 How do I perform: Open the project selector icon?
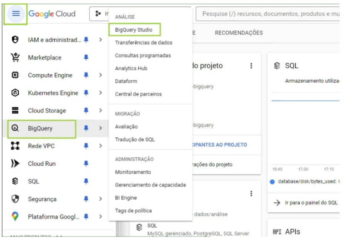98,14
